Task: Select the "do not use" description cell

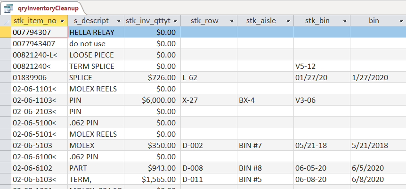Action: coord(96,43)
